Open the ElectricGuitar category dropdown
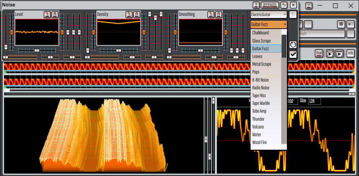The width and height of the screenshot is (359, 176). pyautogui.click(x=268, y=14)
